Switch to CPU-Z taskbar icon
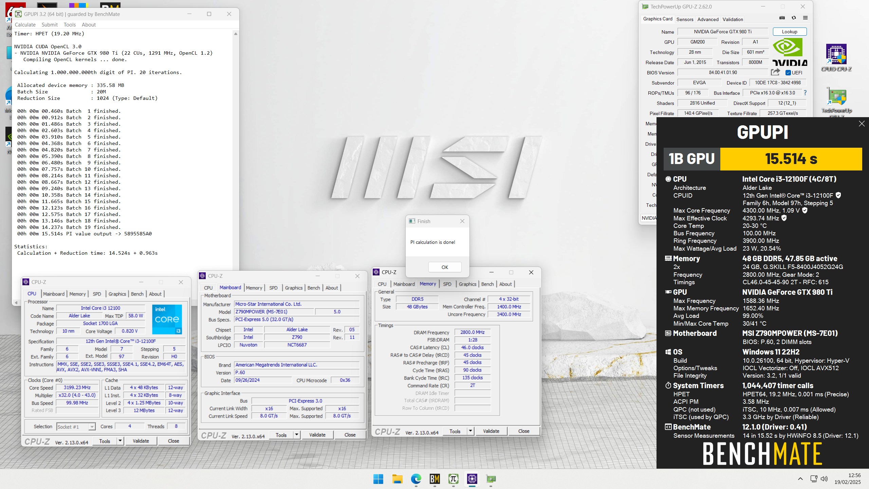Viewport: 869px width, 489px height. click(472, 479)
